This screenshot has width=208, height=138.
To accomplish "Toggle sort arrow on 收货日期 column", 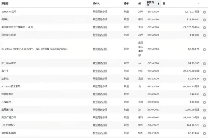I will point(158,4).
